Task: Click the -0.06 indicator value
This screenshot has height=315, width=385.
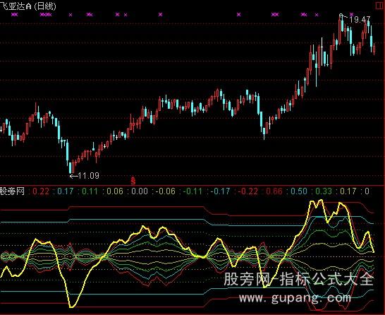Action: click(x=166, y=191)
